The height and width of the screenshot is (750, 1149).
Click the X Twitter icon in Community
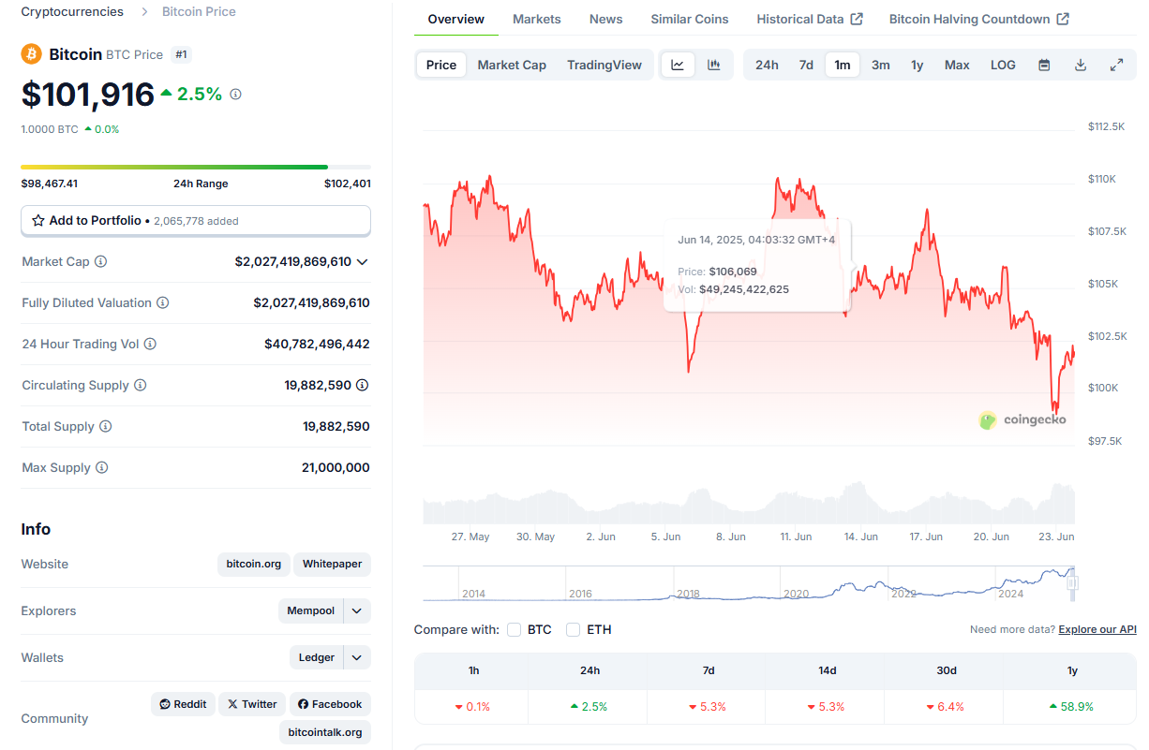tap(232, 704)
